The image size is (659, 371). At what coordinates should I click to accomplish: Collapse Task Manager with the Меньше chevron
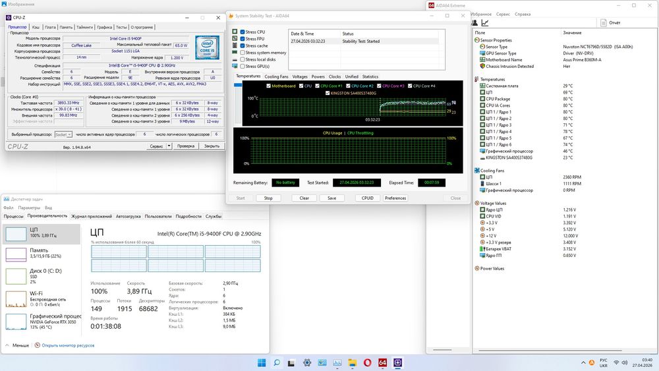[x=7, y=345]
